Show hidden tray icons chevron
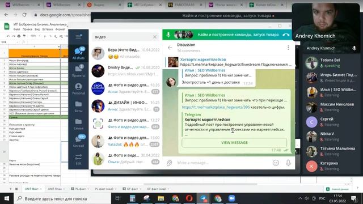This screenshot has width=363, height=204. pyautogui.click(x=300, y=198)
